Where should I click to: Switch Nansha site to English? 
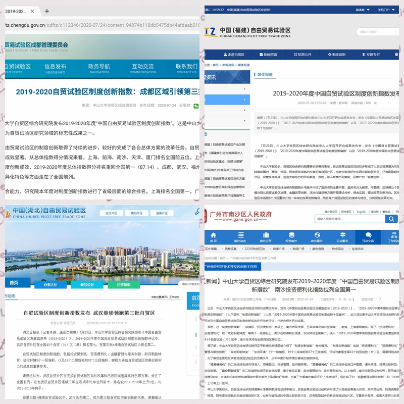pyautogui.click(x=361, y=212)
